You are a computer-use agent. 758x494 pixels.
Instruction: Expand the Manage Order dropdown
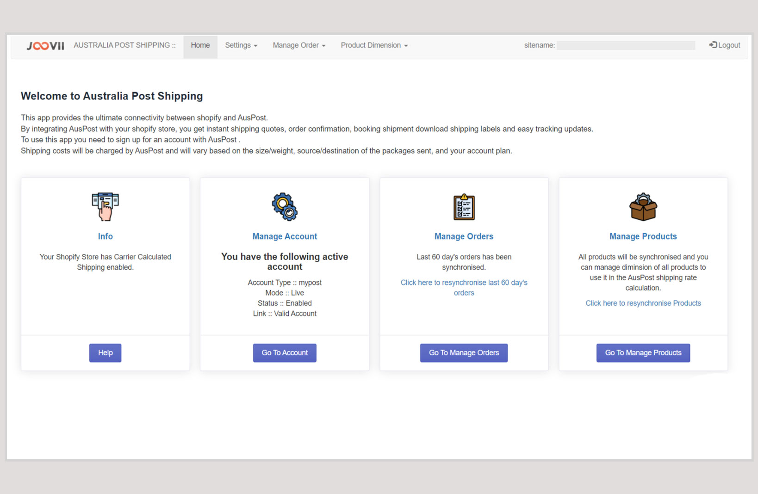coord(299,45)
